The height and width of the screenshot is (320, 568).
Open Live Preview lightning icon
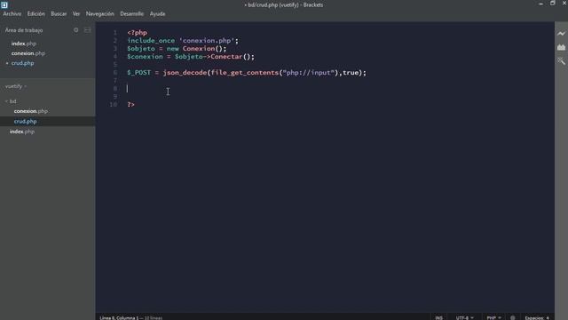click(561, 34)
